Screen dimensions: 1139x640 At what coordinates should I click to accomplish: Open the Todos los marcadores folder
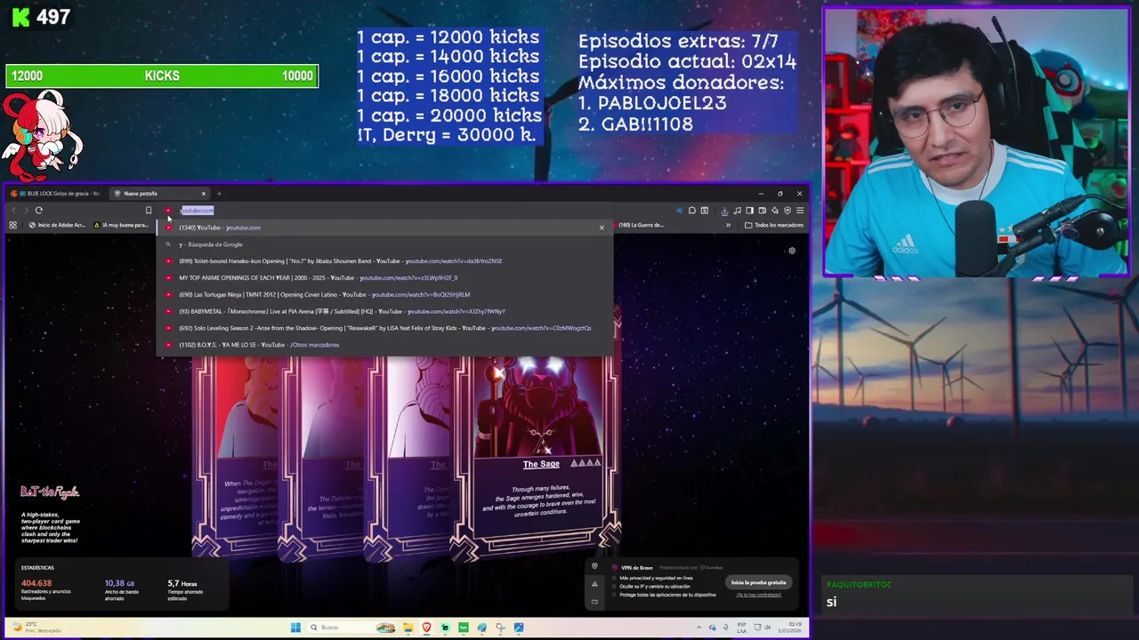click(774, 225)
